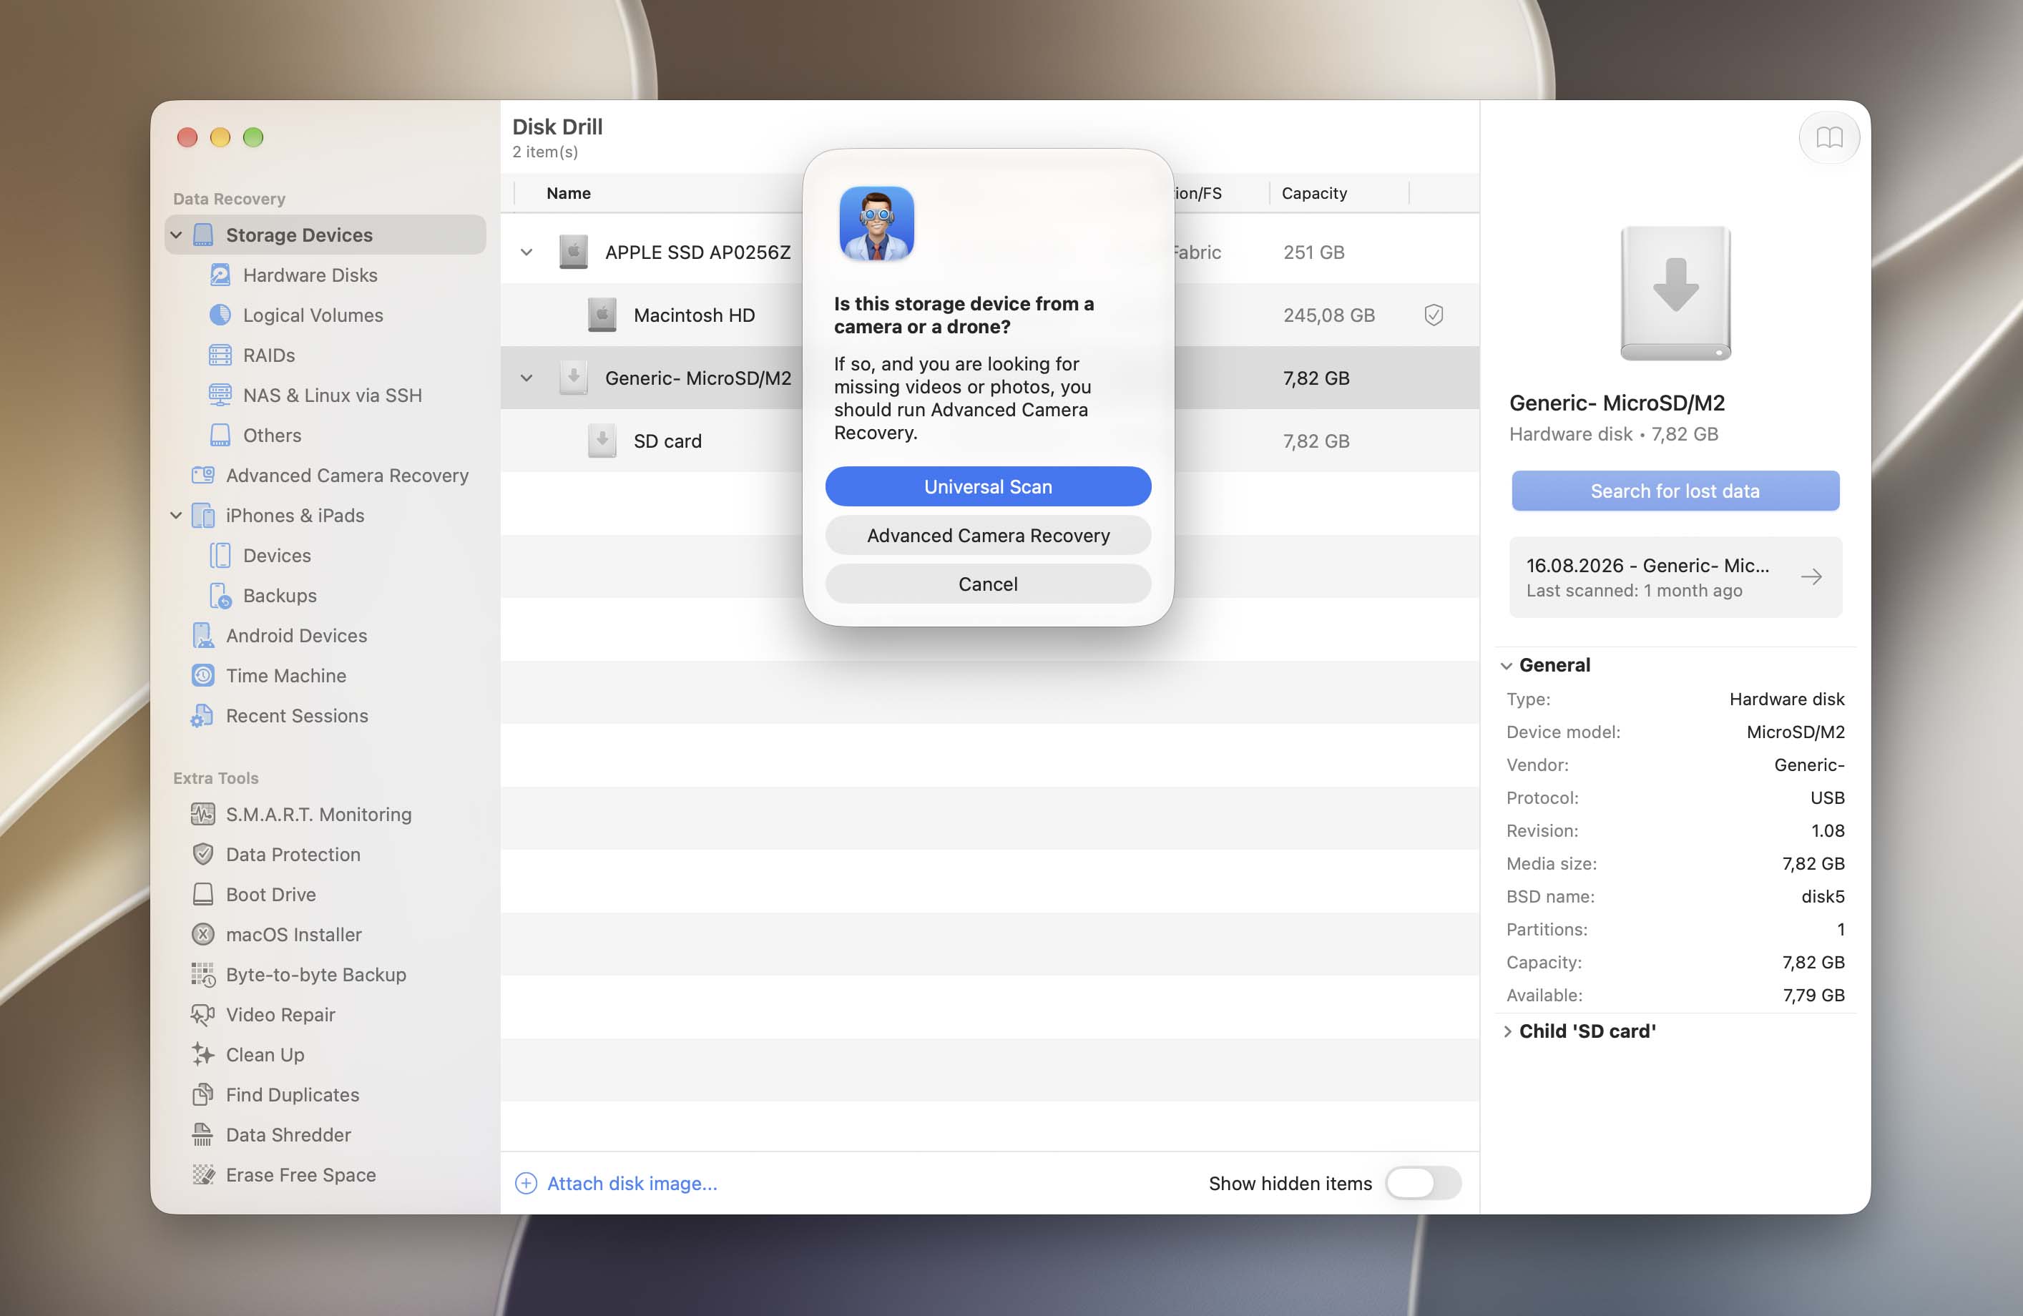
Task: Open Advanced Camera Recovery sidebar icon
Action: 203,474
